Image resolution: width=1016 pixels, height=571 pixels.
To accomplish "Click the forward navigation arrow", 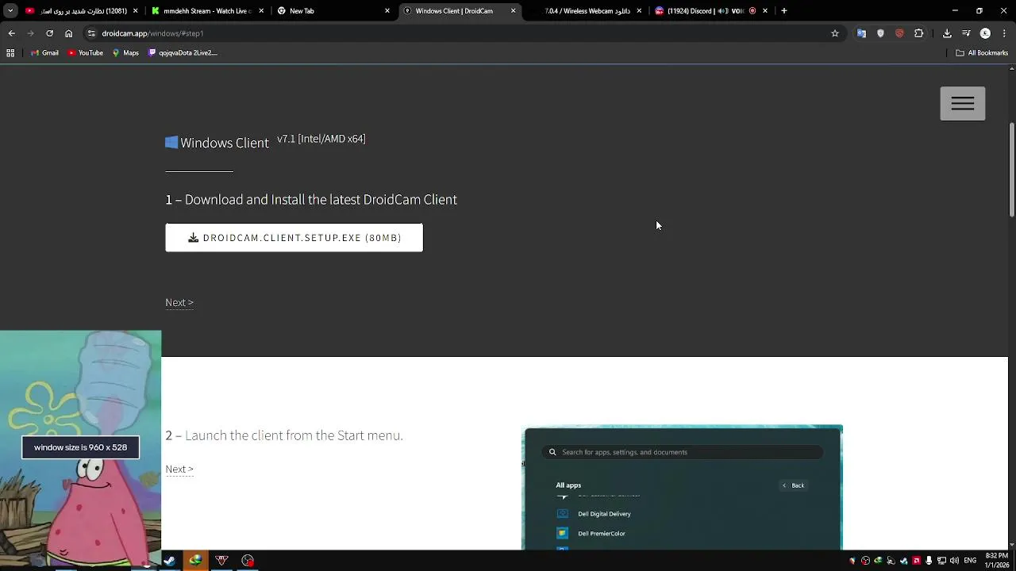I will click(x=30, y=33).
